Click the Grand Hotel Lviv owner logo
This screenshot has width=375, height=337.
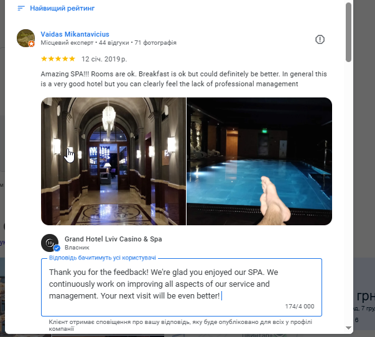click(50, 243)
